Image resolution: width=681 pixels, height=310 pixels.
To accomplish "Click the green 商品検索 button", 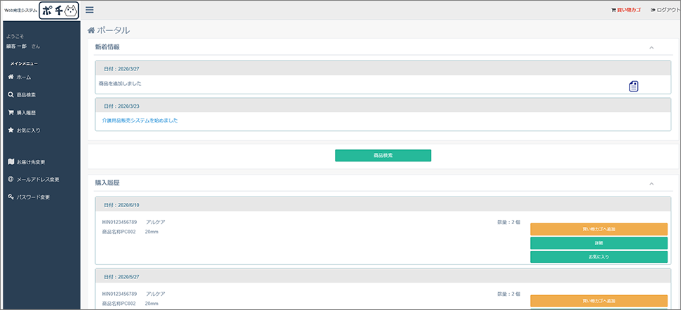I will (x=383, y=156).
